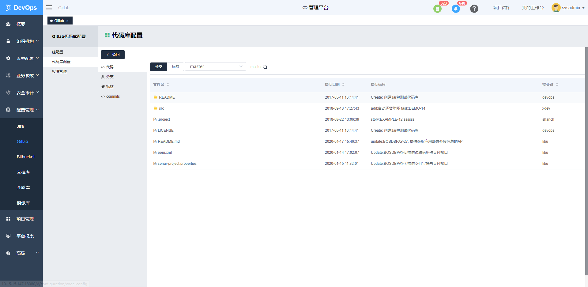Image resolution: width=588 pixels, height=287 pixels.
Task: Expand the 系统配置 menu
Action: click(37, 58)
